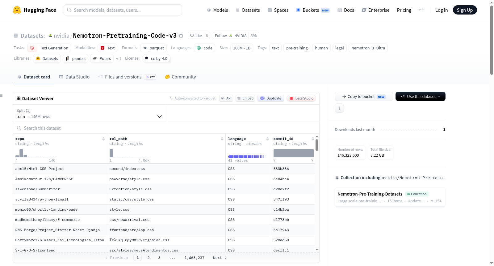Click the page vertical scrollbar
The image size is (494, 266).
click(x=492, y=40)
